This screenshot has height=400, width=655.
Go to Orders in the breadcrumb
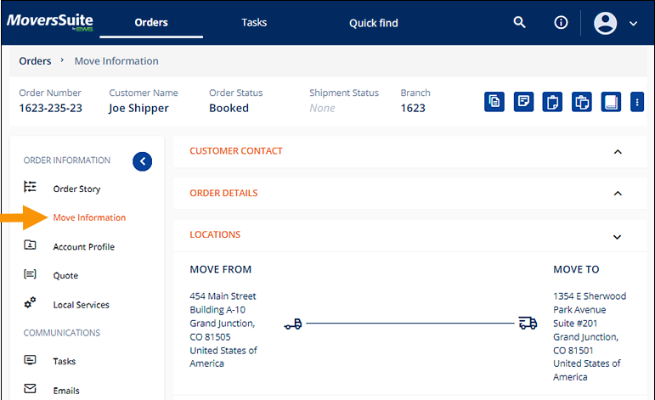tap(35, 61)
